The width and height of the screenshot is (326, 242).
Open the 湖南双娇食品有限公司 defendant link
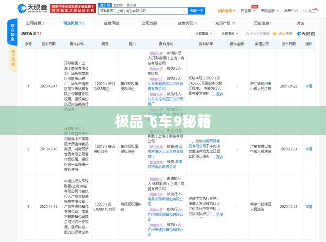[164, 164]
